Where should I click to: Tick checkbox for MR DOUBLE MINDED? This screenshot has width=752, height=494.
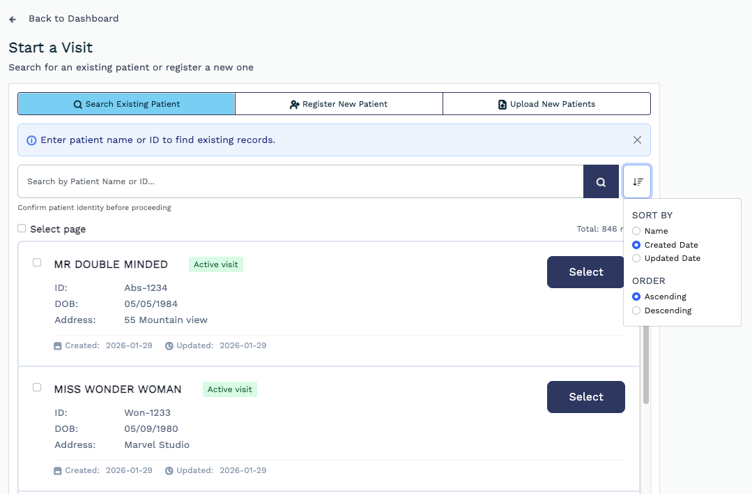point(37,262)
